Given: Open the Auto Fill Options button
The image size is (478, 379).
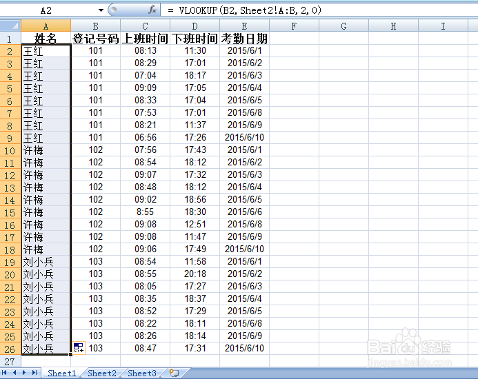Looking at the screenshot, I should point(79,348).
